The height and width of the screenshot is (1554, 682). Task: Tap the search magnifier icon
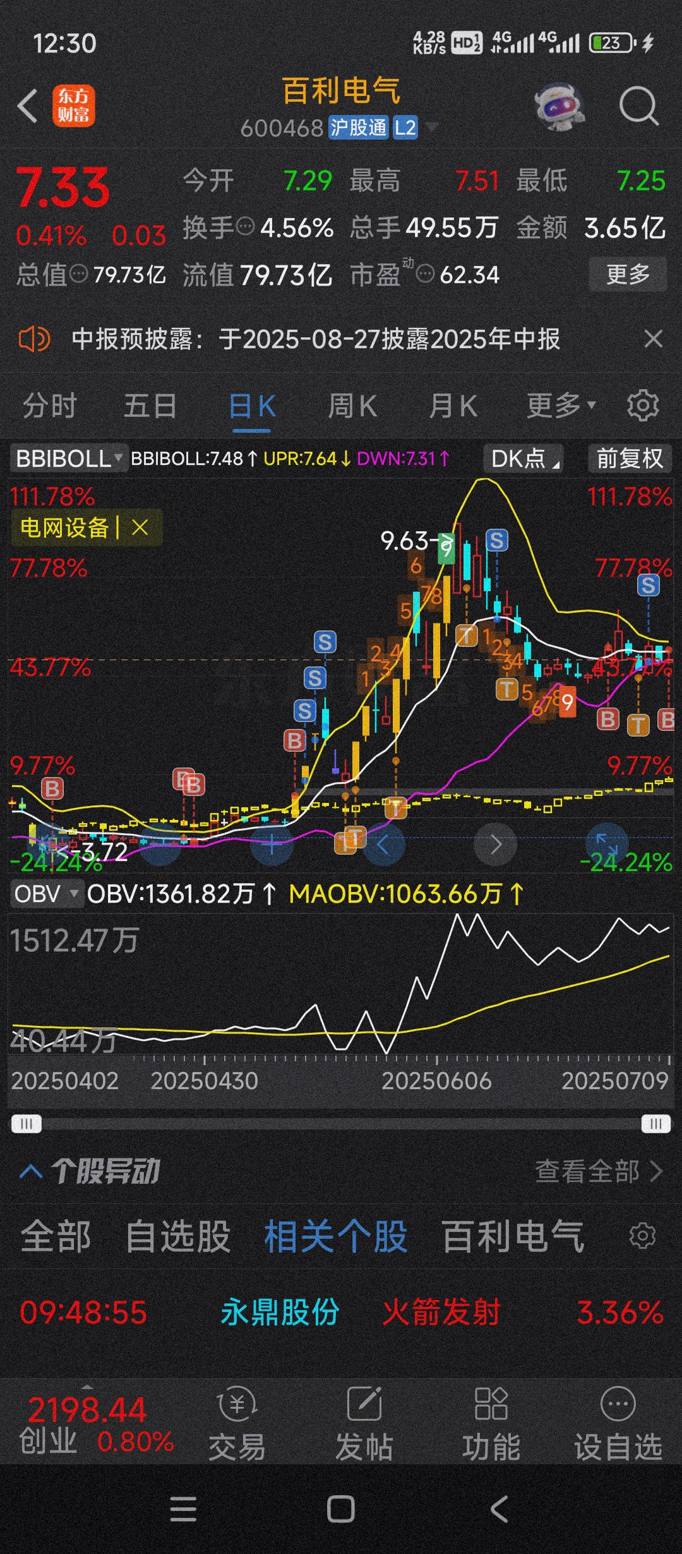tap(638, 106)
